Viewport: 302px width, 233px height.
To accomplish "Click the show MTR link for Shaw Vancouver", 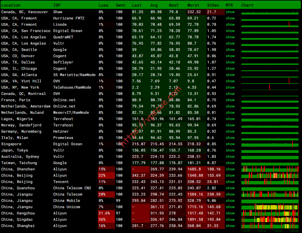I will (230, 12).
